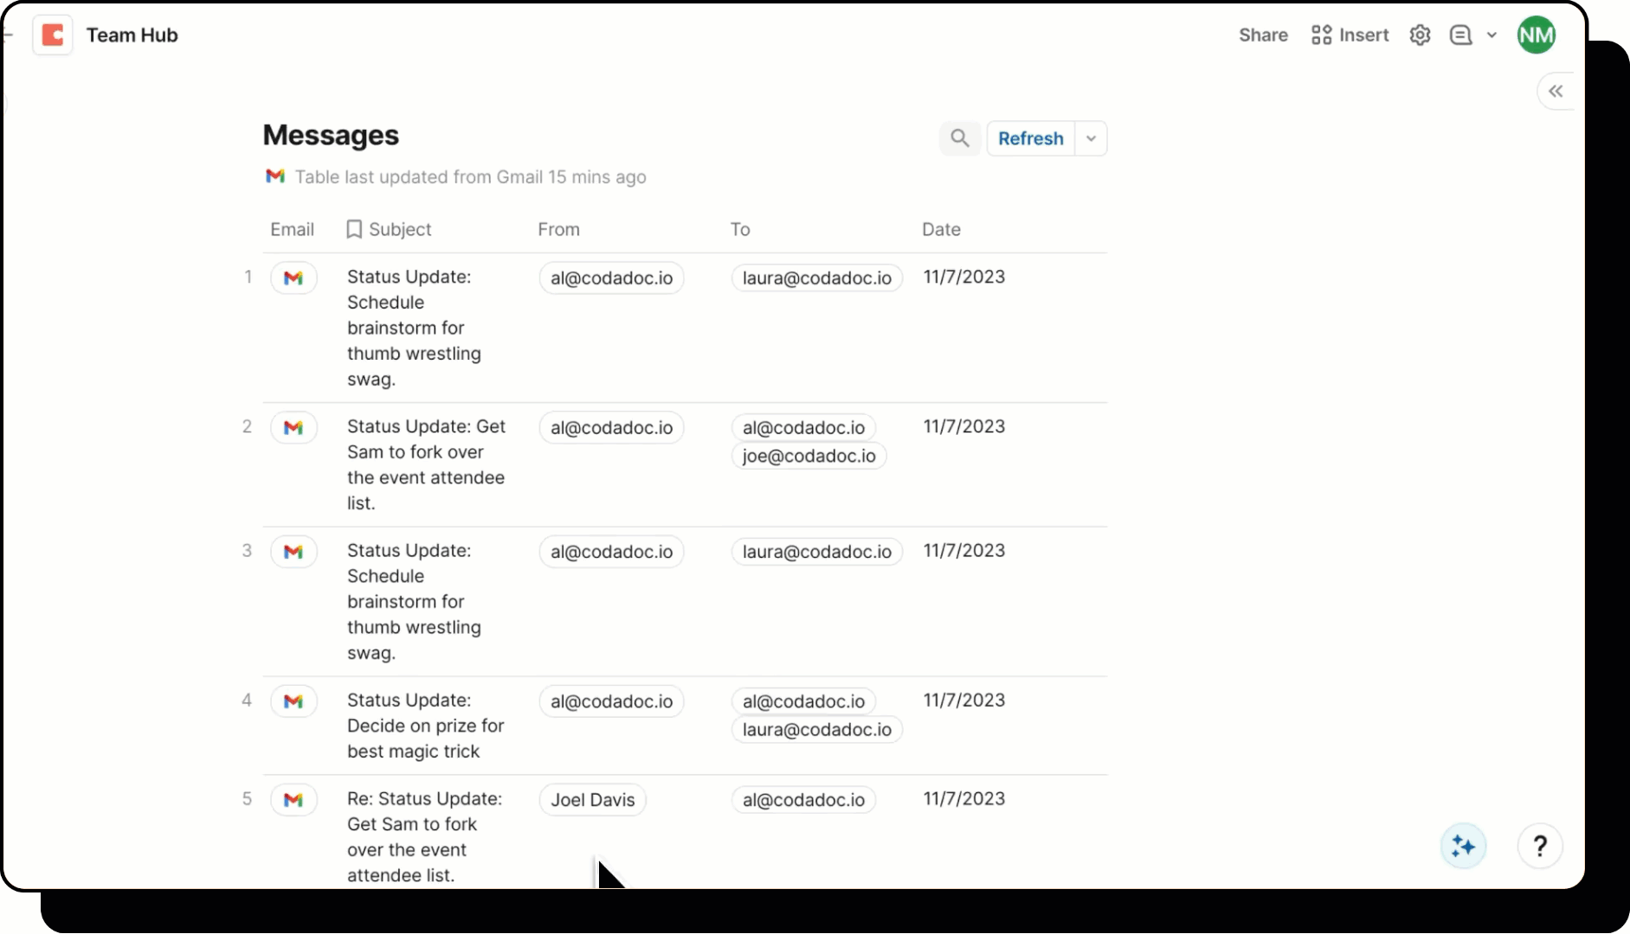The height and width of the screenshot is (934, 1630).
Task: Click al@codadoc.io recipient in row 5
Action: [803, 800]
